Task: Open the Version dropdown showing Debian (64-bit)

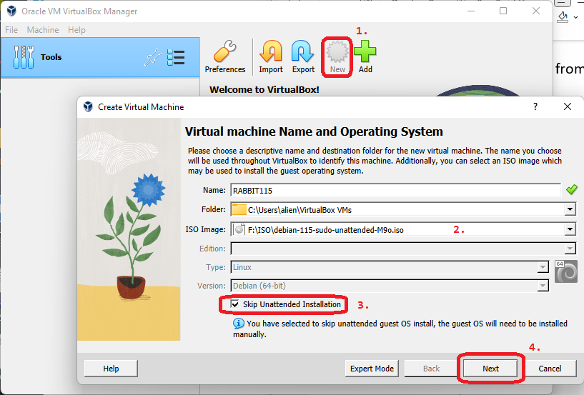Action: [x=390, y=286]
